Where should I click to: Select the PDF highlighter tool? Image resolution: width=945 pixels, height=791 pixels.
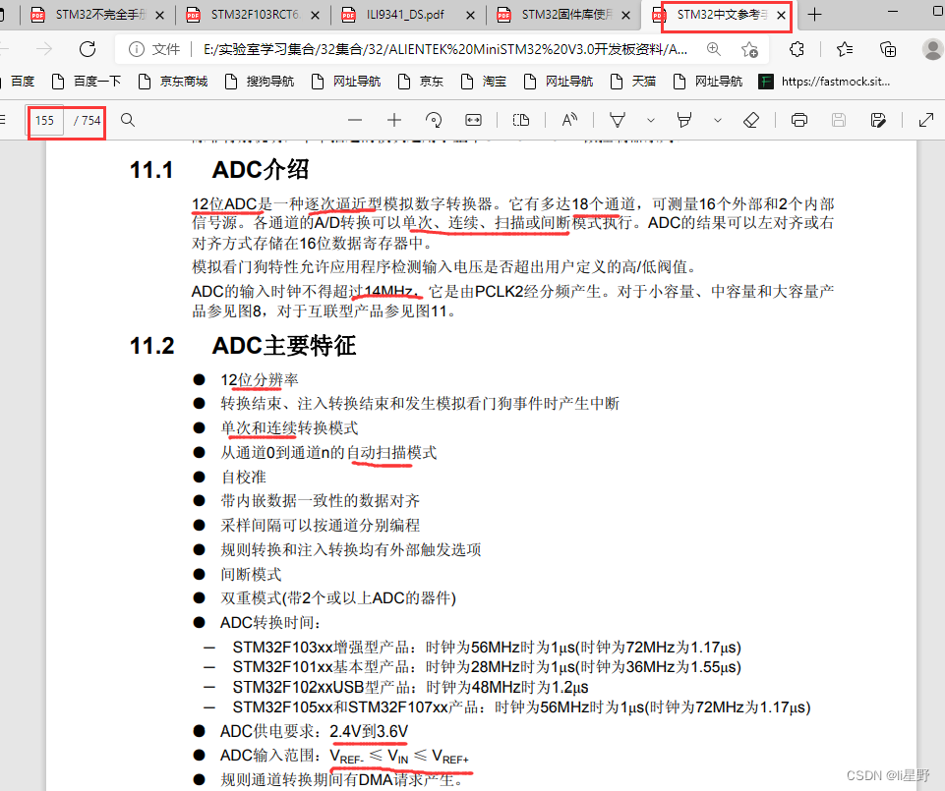[x=684, y=121]
